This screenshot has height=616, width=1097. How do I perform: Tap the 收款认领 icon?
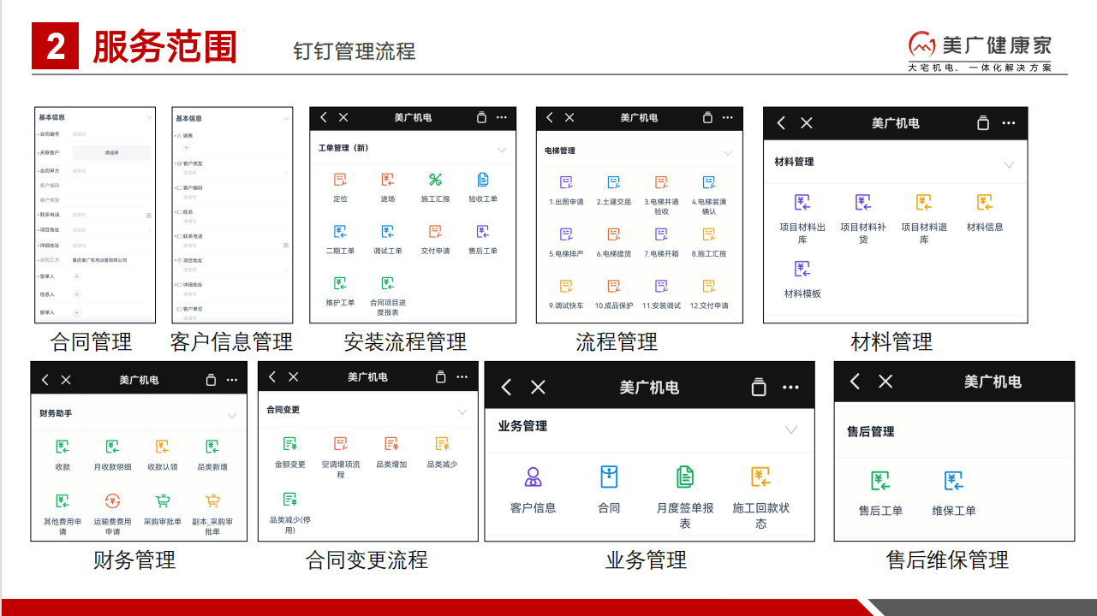pos(163,447)
